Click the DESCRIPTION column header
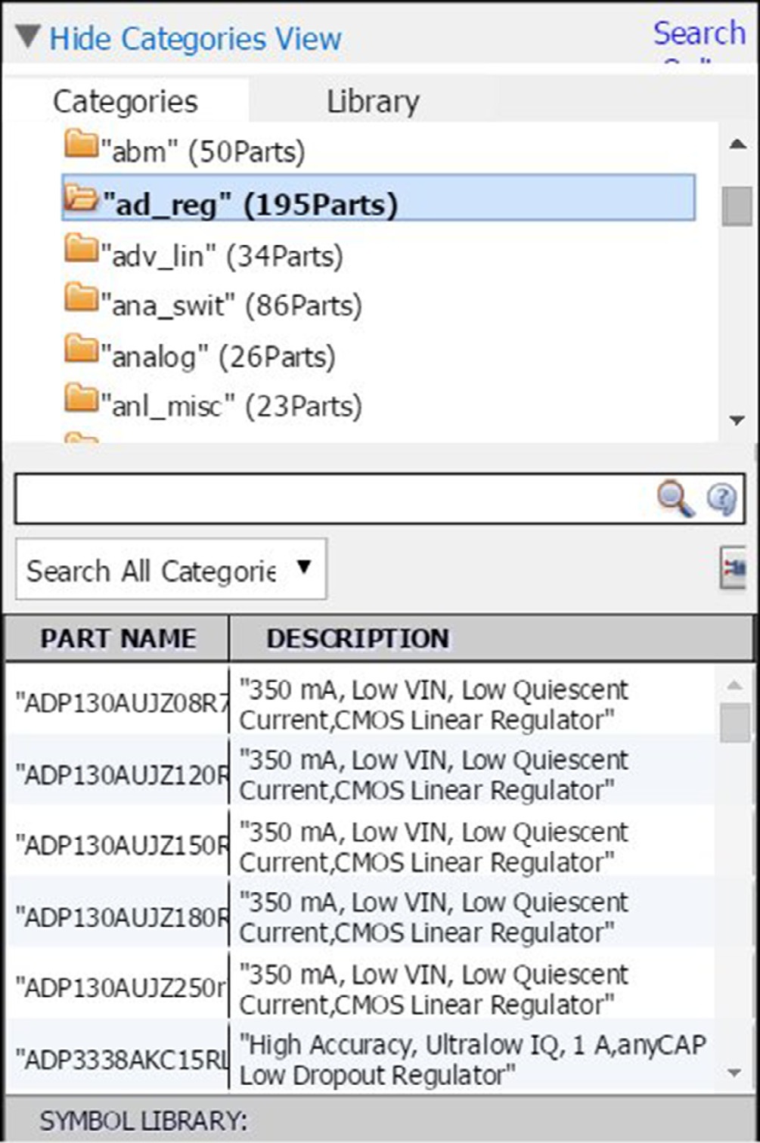This screenshot has width=760, height=1143. [358, 638]
